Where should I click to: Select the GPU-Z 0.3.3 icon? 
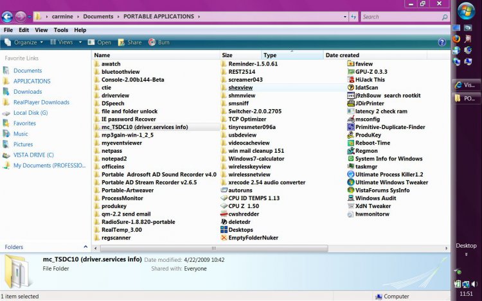(350, 72)
